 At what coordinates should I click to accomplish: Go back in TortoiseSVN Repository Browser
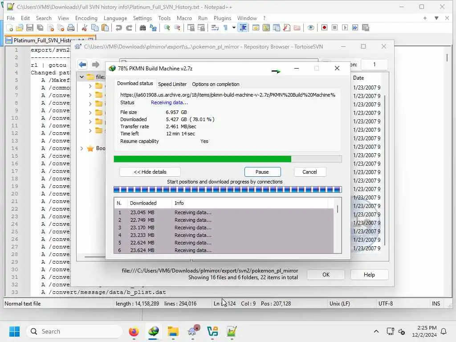(x=82, y=64)
